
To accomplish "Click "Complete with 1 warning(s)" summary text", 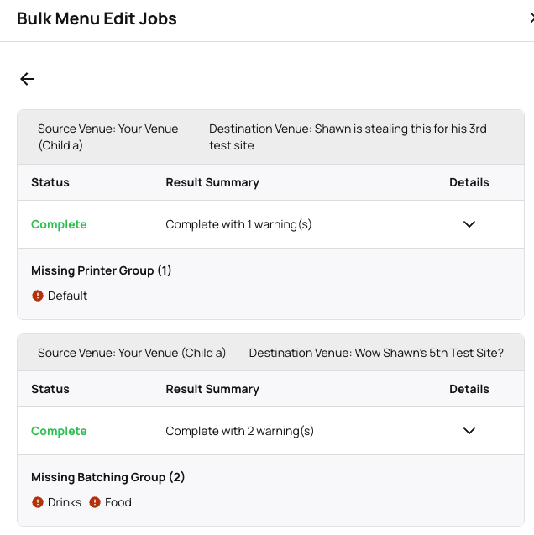I will tap(238, 224).
